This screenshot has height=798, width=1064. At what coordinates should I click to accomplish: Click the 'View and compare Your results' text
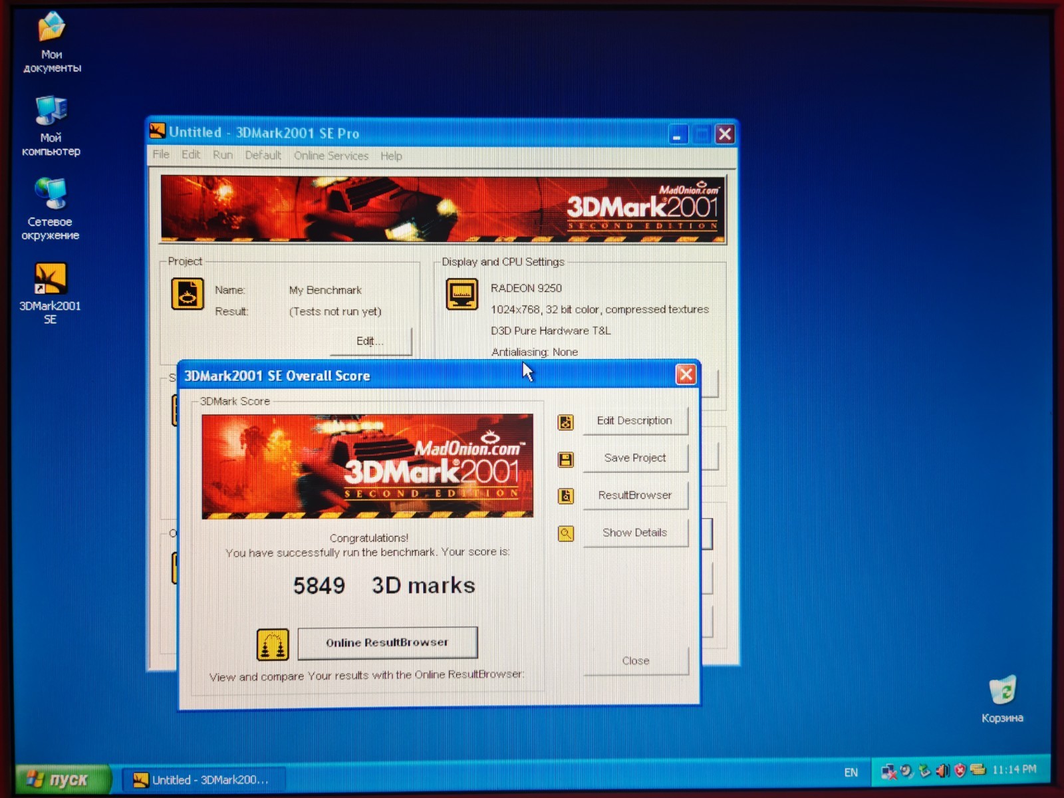367,676
